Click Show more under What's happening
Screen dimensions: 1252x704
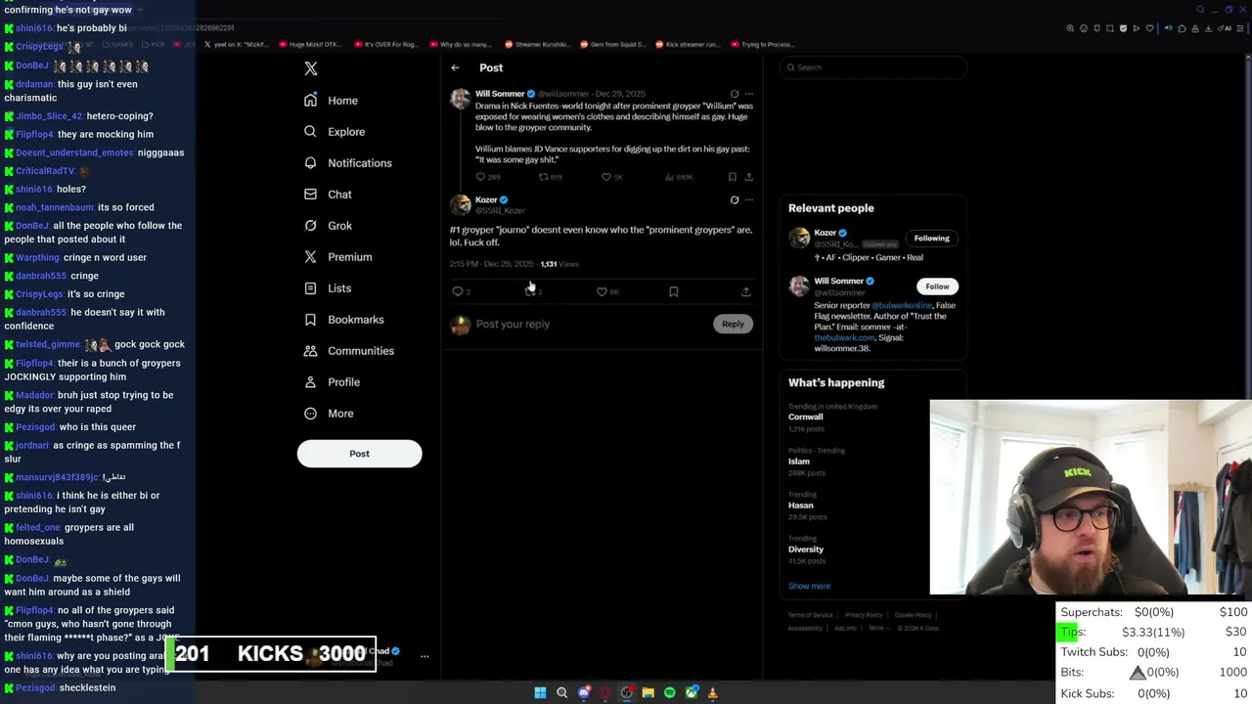point(809,586)
